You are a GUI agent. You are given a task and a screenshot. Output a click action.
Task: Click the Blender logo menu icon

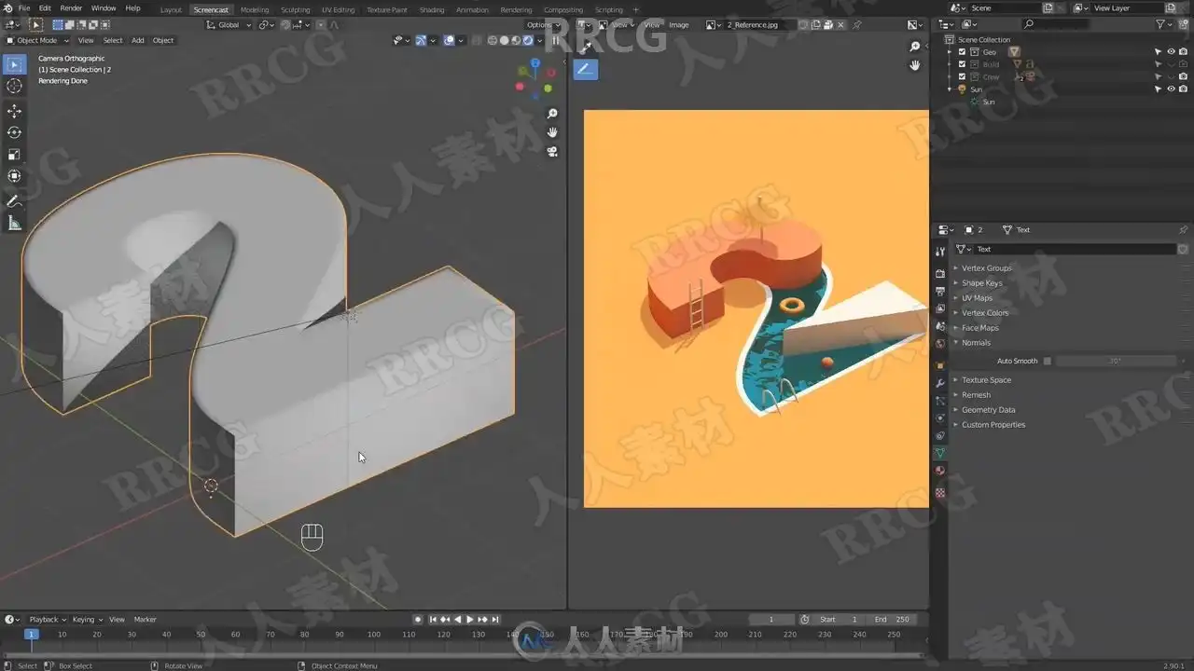[8, 8]
